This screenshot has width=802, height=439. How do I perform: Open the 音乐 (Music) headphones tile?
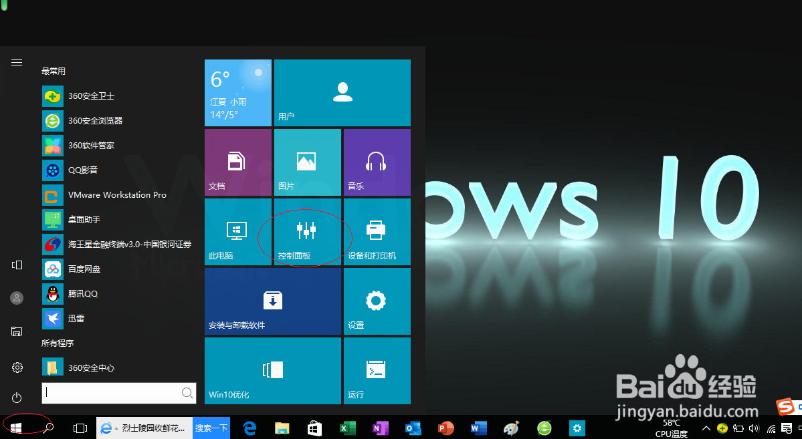click(377, 162)
